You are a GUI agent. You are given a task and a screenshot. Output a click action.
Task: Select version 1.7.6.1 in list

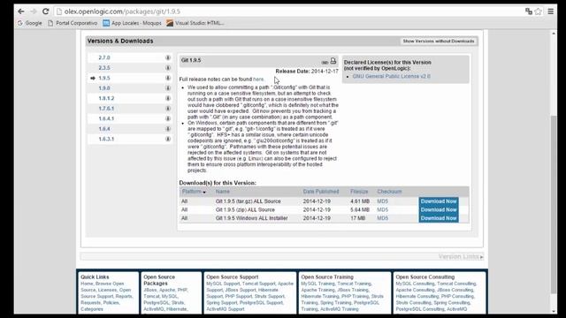coord(106,109)
